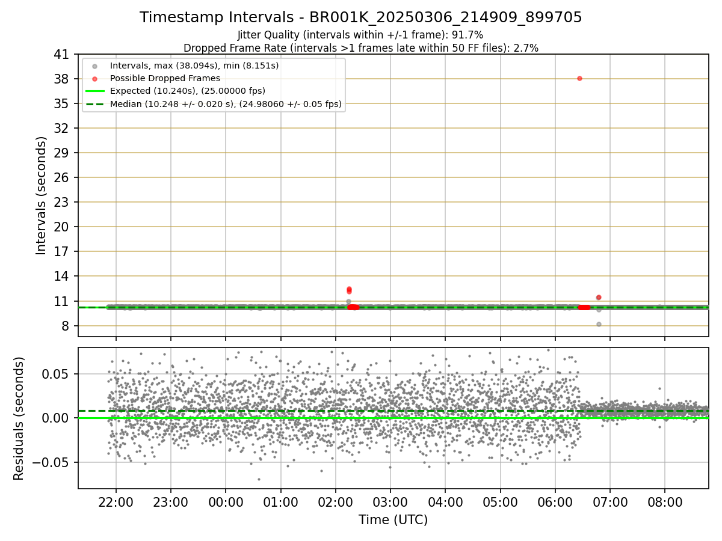Viewport: 722px width, 541px height.
Task: Click the residuals tick label "0.05"
Action: coord(55,374)
